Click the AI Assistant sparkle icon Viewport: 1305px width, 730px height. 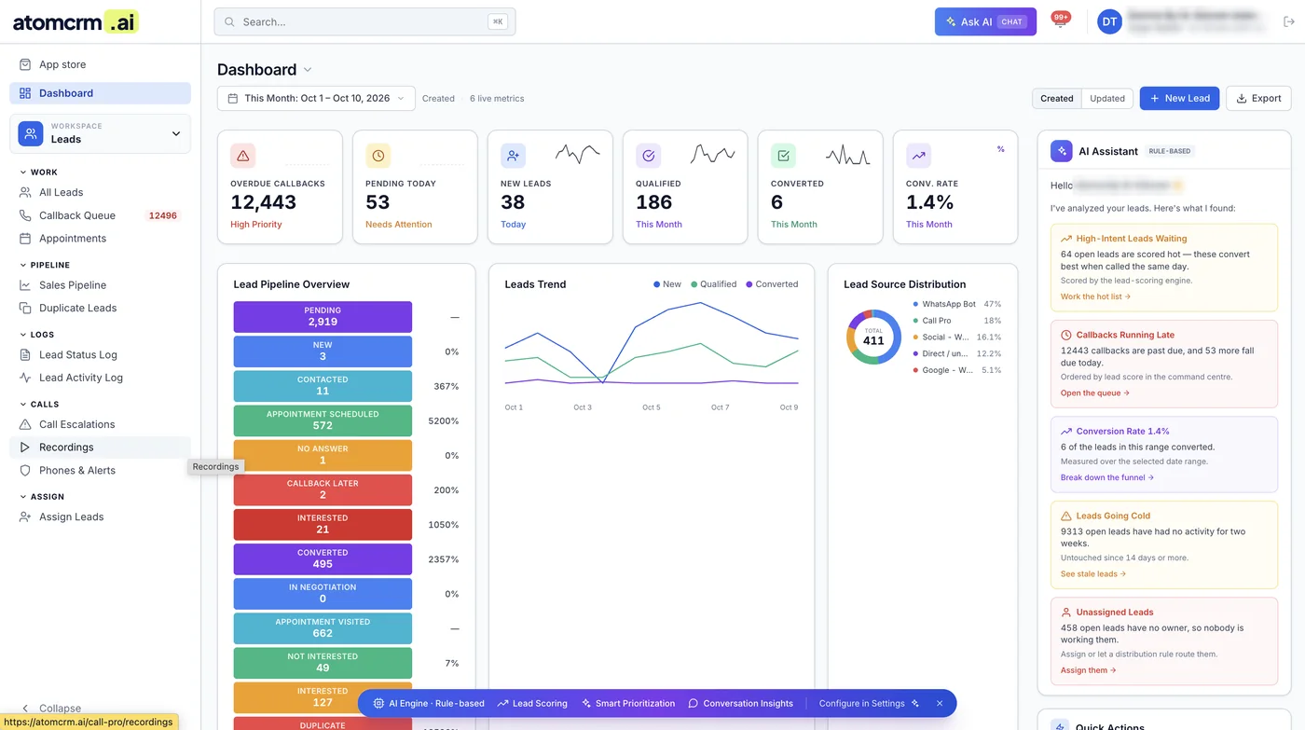1061,151
